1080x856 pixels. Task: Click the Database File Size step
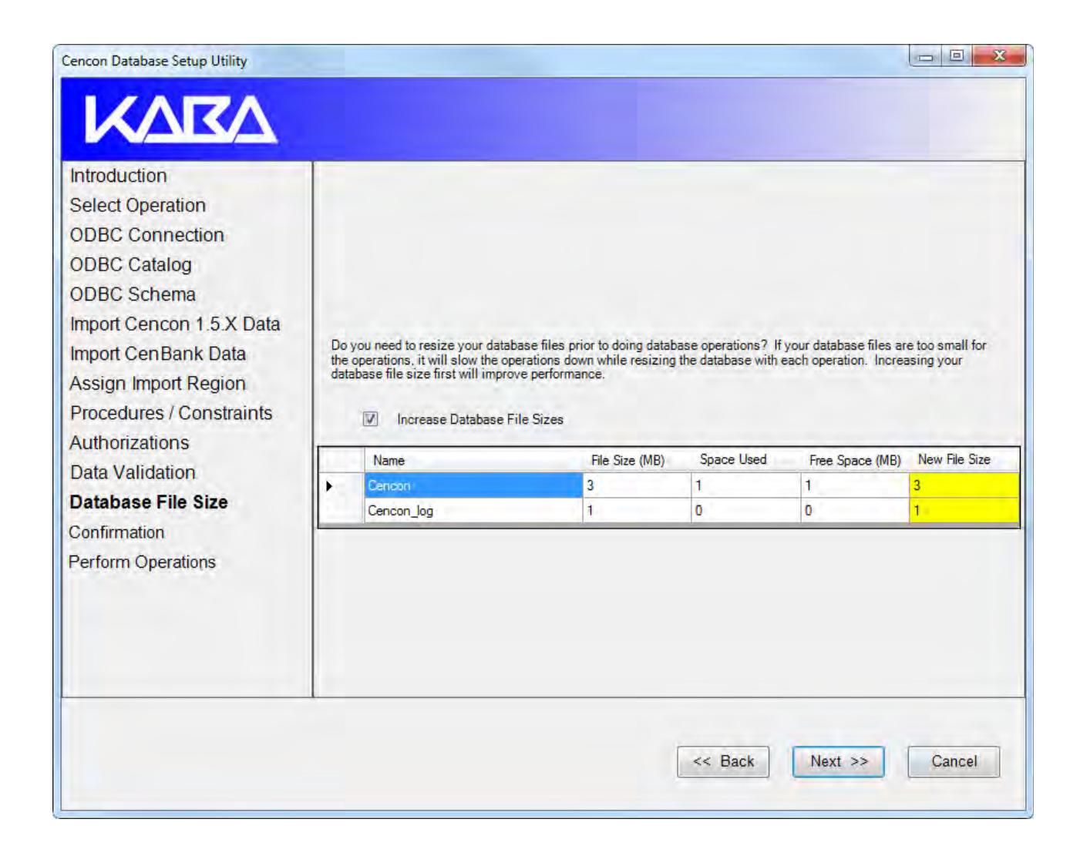(149, 502)
